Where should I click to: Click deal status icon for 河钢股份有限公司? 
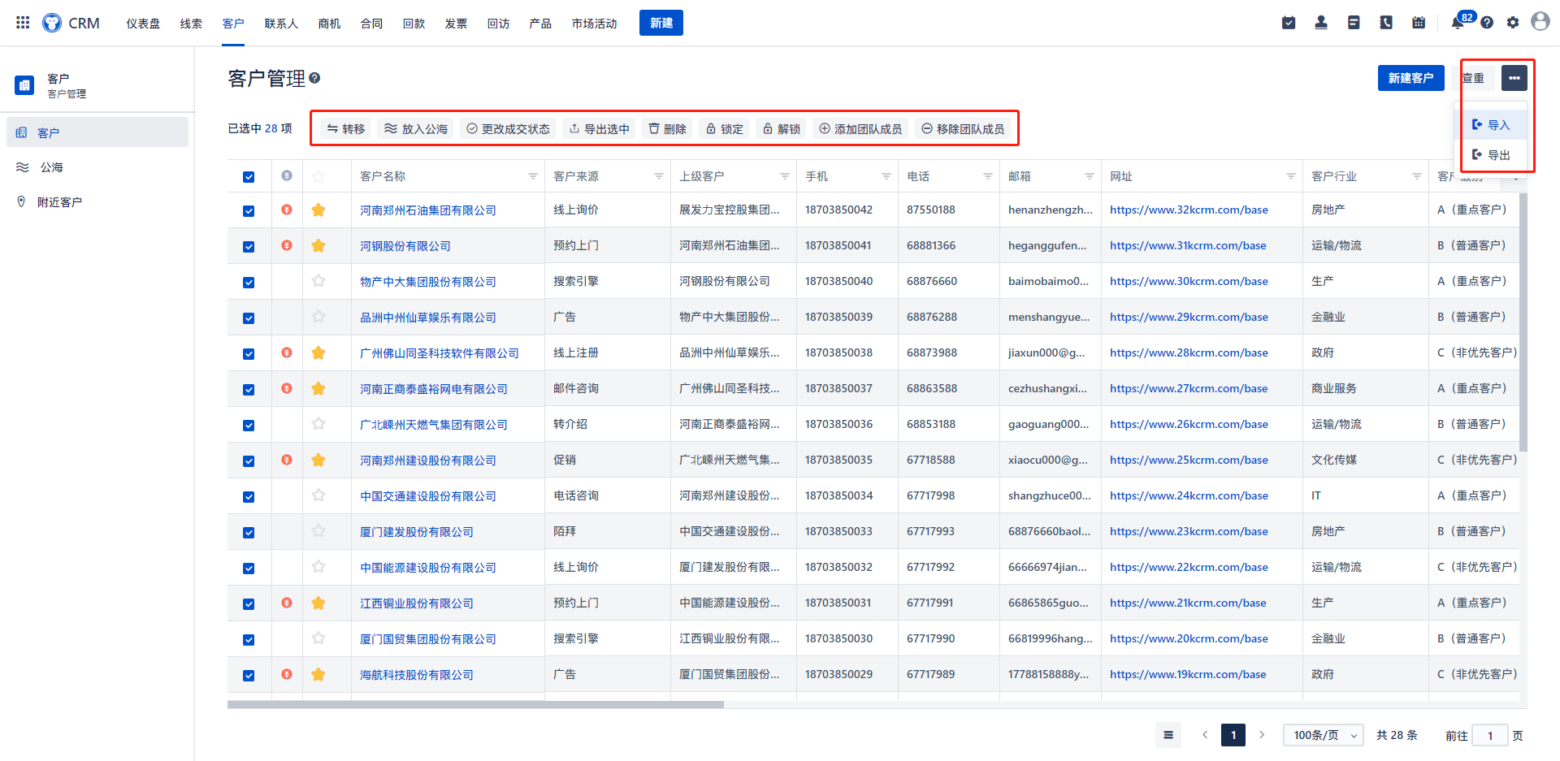[287, 245]
